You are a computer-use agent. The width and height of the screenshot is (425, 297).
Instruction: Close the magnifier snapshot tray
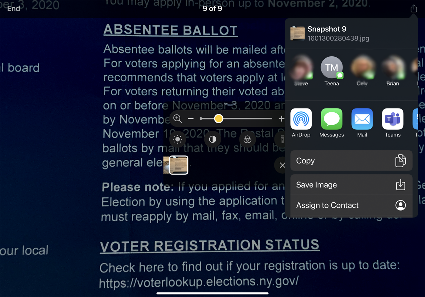tap(281, 165)
